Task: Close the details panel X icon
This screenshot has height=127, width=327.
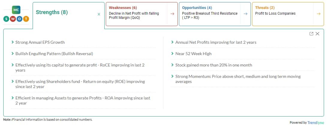Action: point(317,34)
